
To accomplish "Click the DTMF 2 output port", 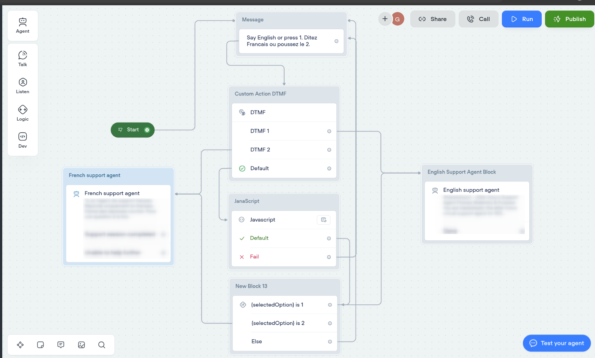I will point(329,150).
